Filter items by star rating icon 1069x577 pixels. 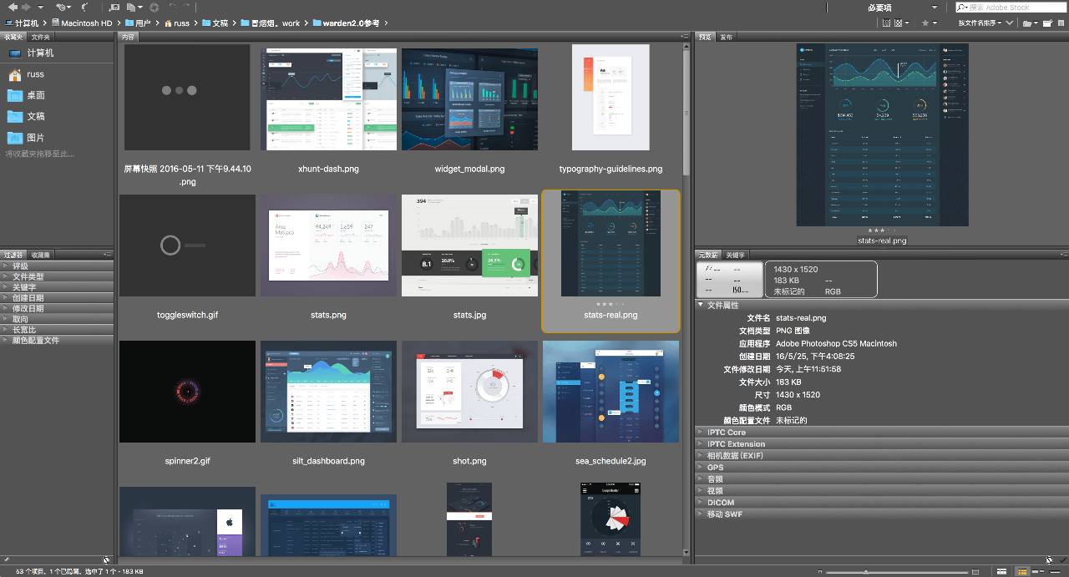point(928,23)
